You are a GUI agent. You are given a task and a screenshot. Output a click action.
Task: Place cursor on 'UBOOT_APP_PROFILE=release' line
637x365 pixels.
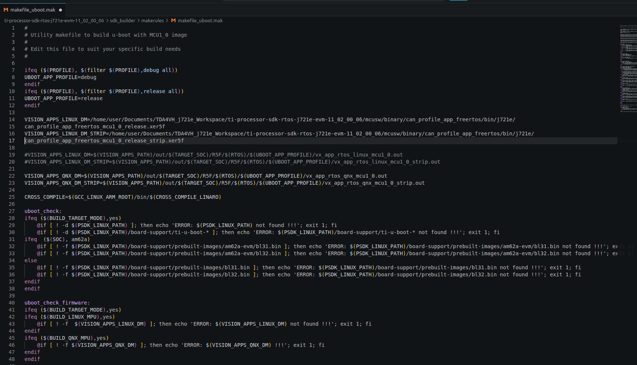coord(63,99)
